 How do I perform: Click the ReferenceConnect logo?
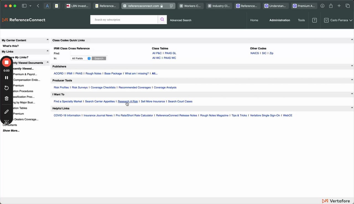point(24,20)
